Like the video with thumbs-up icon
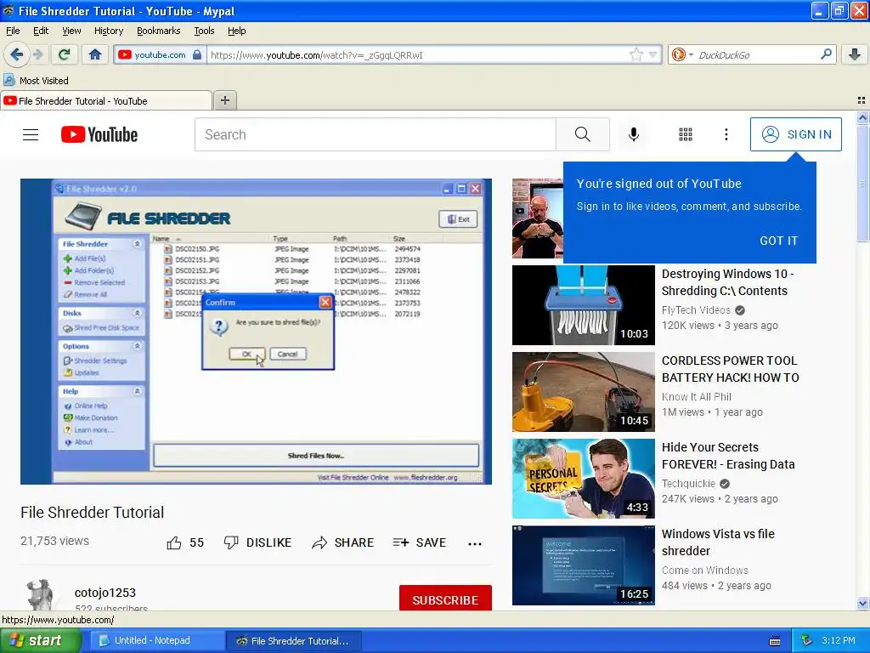 (174, 542)
